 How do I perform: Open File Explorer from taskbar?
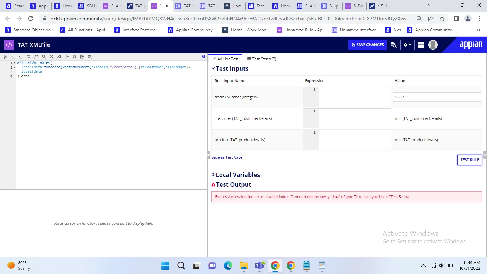[x=243, y=265]
